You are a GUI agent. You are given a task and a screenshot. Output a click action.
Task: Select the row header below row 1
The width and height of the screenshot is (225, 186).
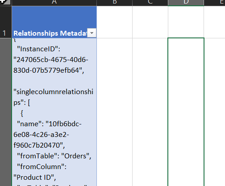pos(6,112)
